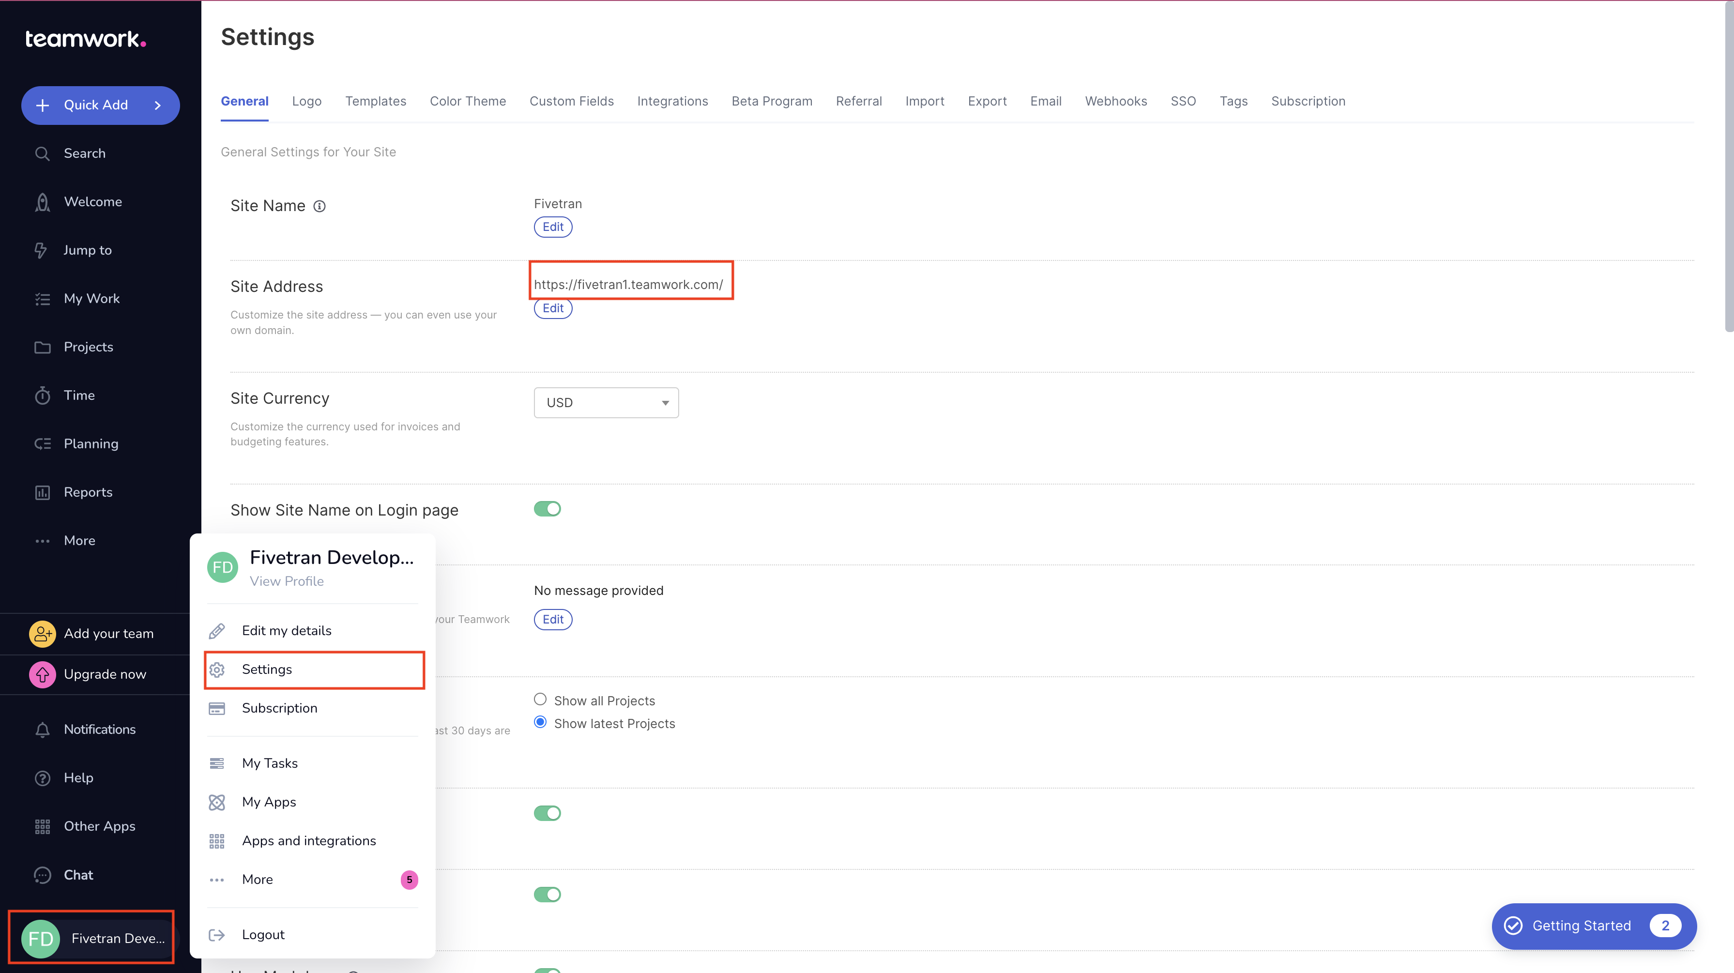Click the Quick Add button
This screenshot has width=1734, height=973.
click(x=100, y=105)
